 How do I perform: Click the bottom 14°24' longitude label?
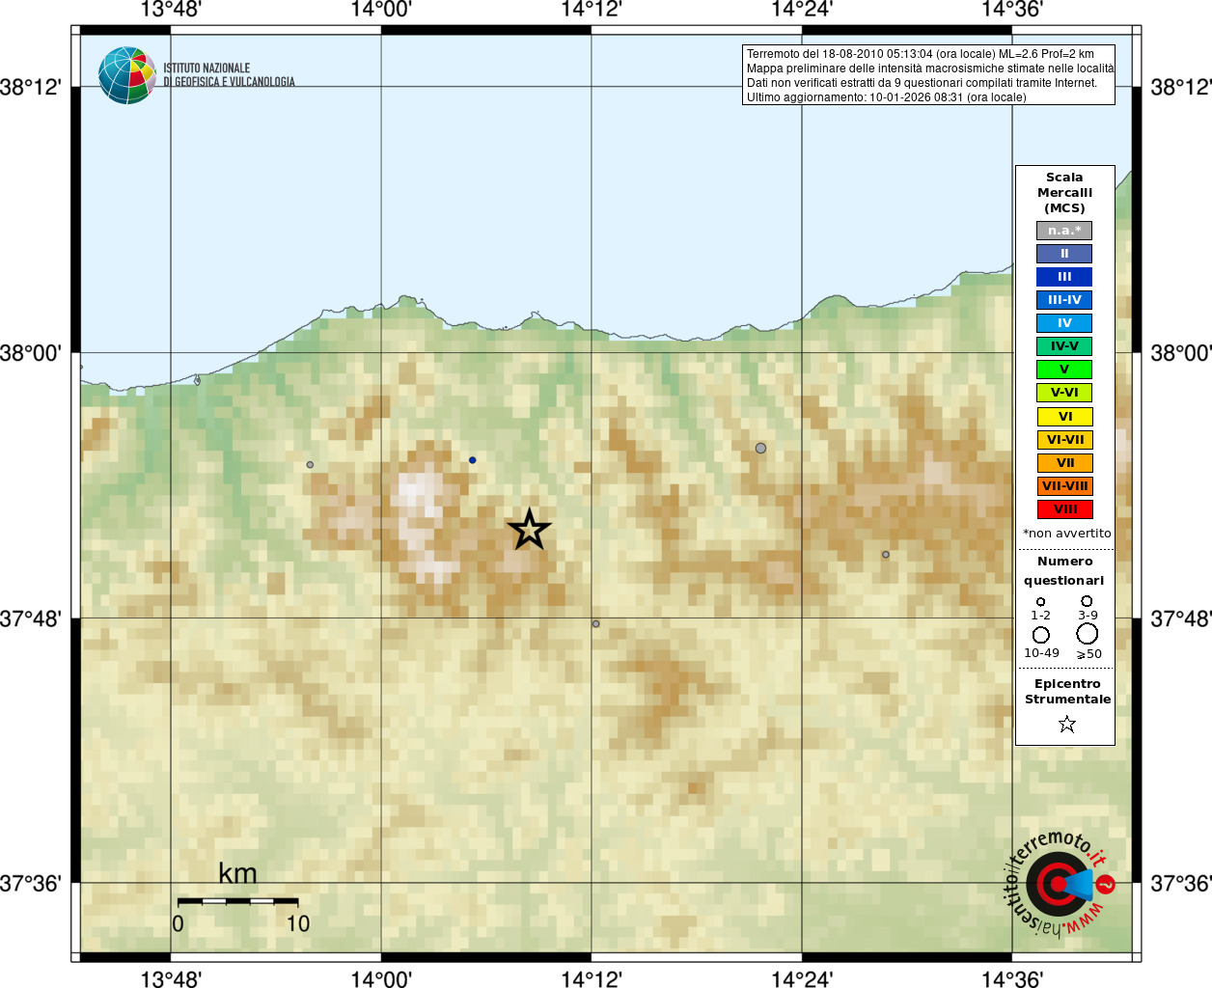(x=802, y=978)
